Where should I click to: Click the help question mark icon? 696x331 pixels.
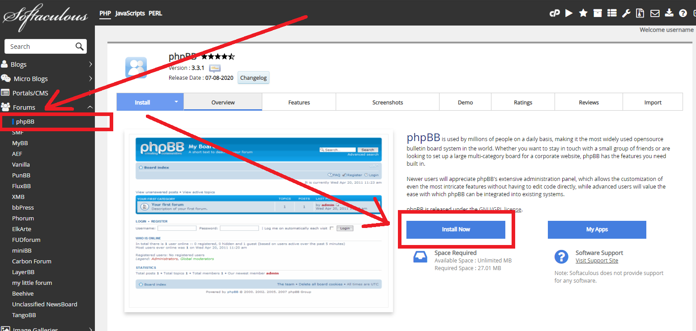(683, 13)
